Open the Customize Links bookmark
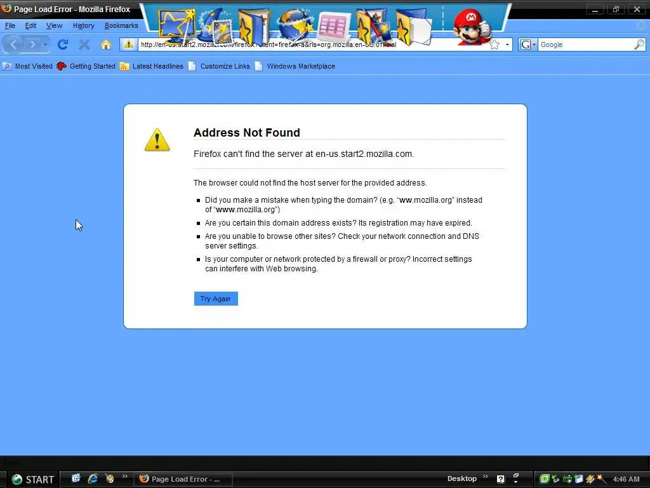Image resolution: width=650 pixels, height=488 pixels. (x=219, y=66)
